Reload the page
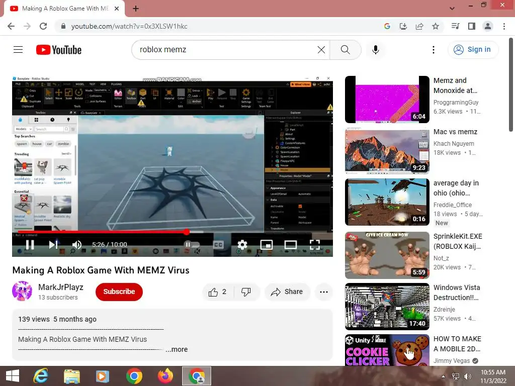 (x=43, y=26)
